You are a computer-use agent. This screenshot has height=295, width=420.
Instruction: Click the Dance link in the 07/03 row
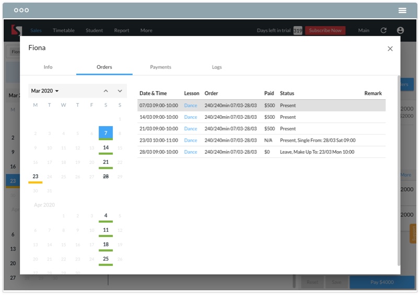[x=191, y=106]
